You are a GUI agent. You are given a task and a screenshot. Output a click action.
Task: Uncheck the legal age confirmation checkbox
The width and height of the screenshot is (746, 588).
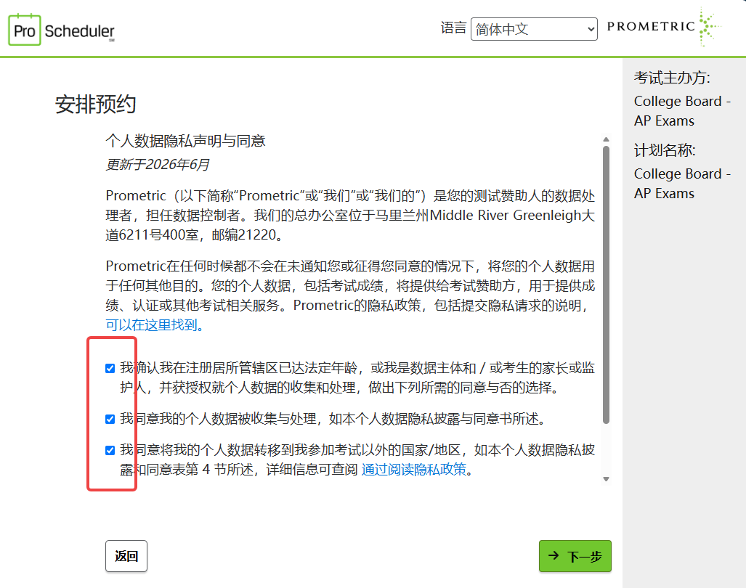[x=110, y=368]
